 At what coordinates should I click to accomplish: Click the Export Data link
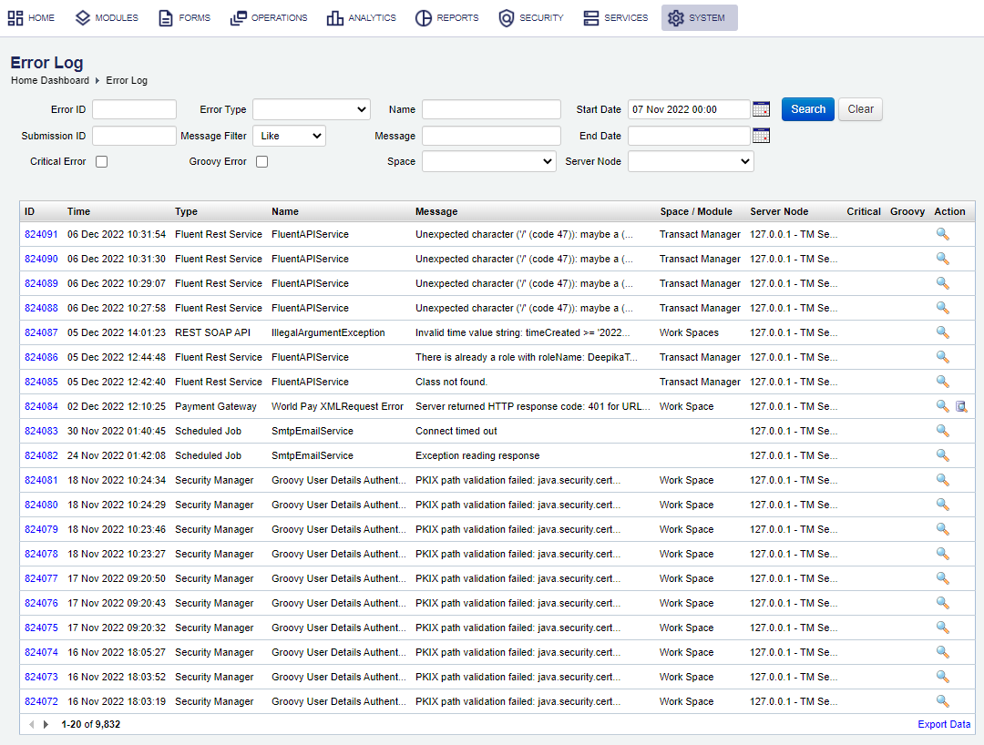[x=944, y=724]
